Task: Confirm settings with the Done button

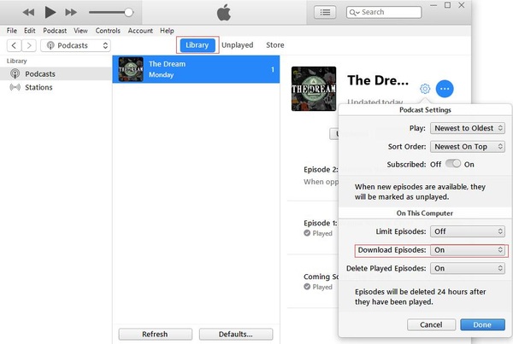Action: (x=482, y=324)
